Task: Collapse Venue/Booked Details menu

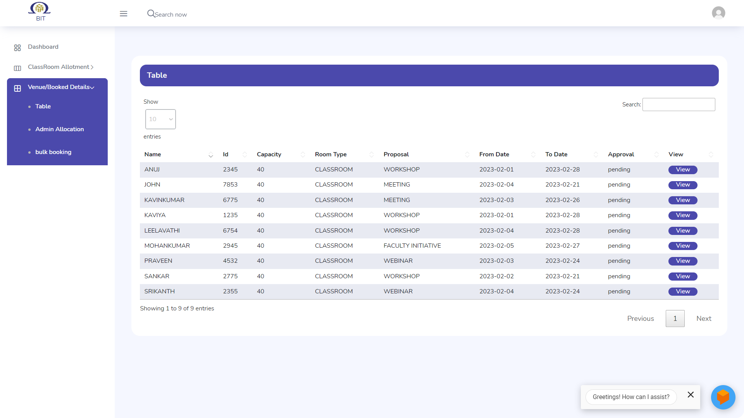Action: [x=60, y=87]
